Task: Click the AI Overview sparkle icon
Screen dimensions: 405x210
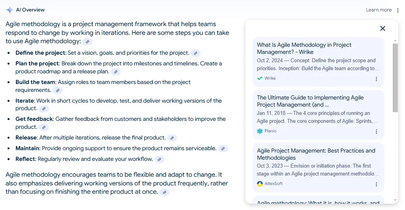Action: pos(10,10)
